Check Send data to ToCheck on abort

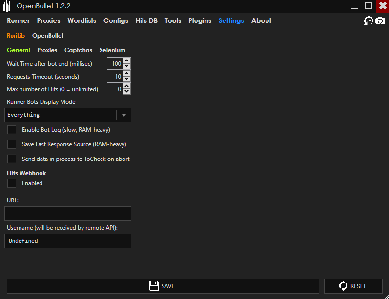click(x=12, y=159)
